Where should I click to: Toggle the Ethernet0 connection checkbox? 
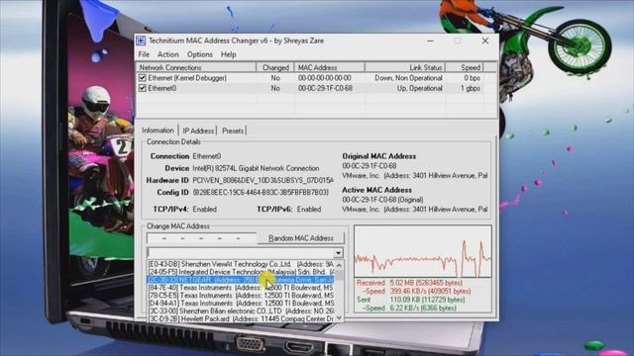pyautogui.click(x=143, y=88)
